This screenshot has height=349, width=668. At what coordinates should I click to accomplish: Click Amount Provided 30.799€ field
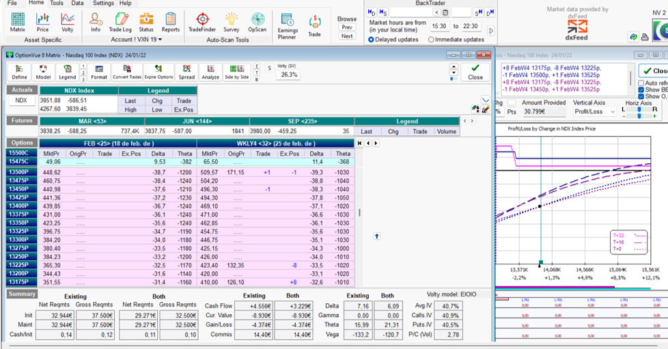tap(544, 111)
